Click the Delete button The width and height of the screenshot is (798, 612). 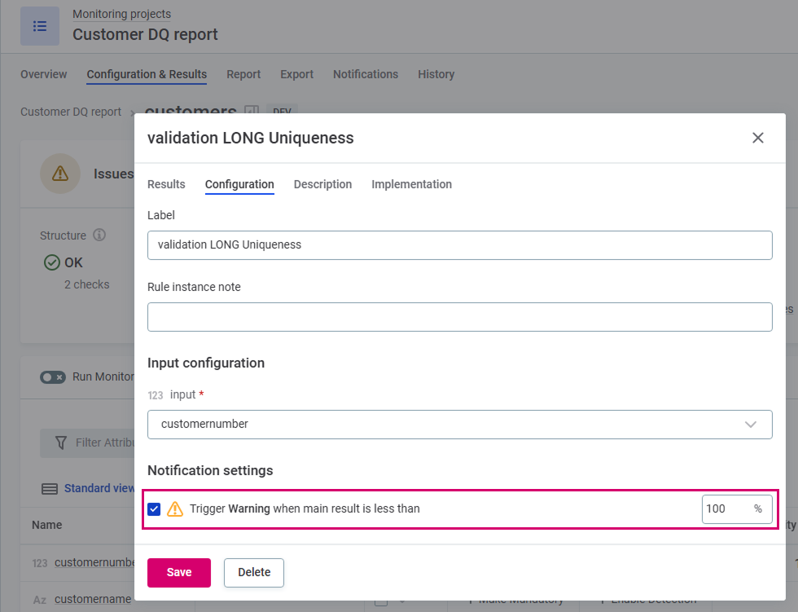pyautogui.click(x=253, y=572)
